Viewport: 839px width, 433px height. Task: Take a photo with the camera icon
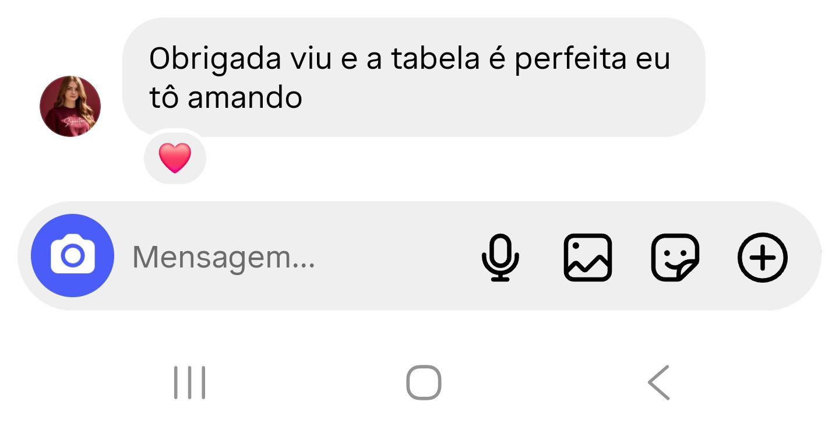pos(72,255)
